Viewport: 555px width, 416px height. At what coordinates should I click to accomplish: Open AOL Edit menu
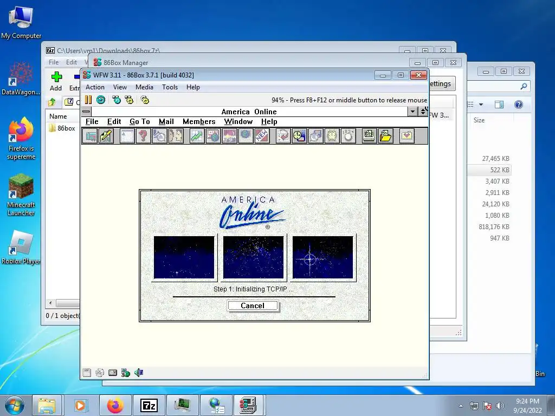coord(114,122)
